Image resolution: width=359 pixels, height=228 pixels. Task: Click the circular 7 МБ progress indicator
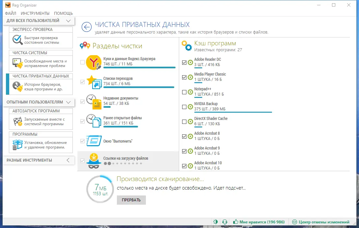pyautogui.click(x=100, y=189)
